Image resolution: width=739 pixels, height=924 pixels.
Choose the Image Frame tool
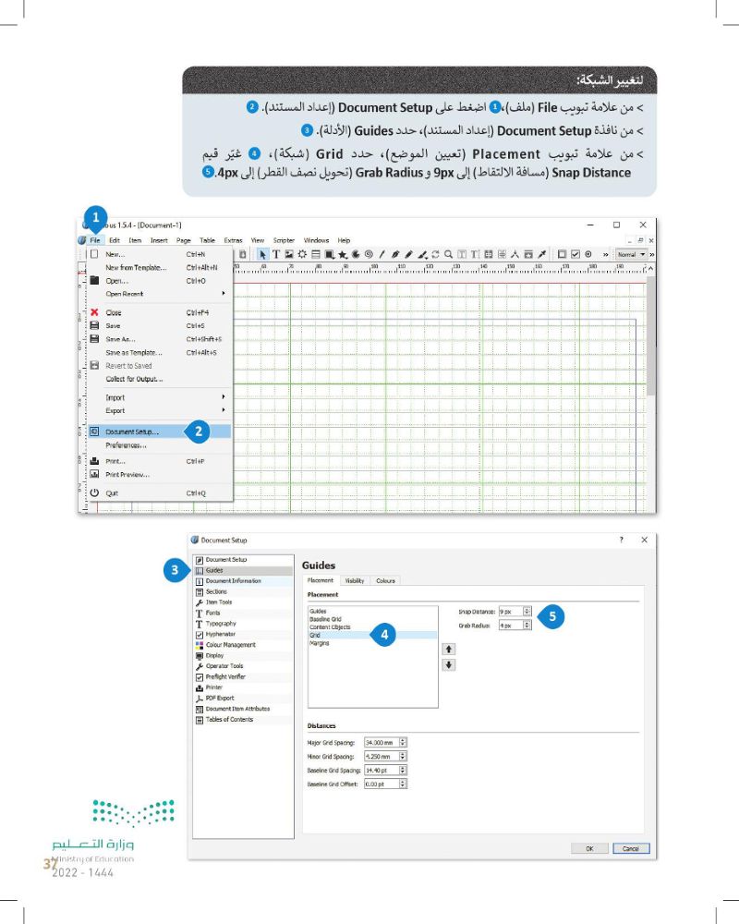coord(289,255)
